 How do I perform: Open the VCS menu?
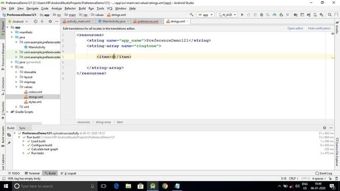(x=109, y=8)
